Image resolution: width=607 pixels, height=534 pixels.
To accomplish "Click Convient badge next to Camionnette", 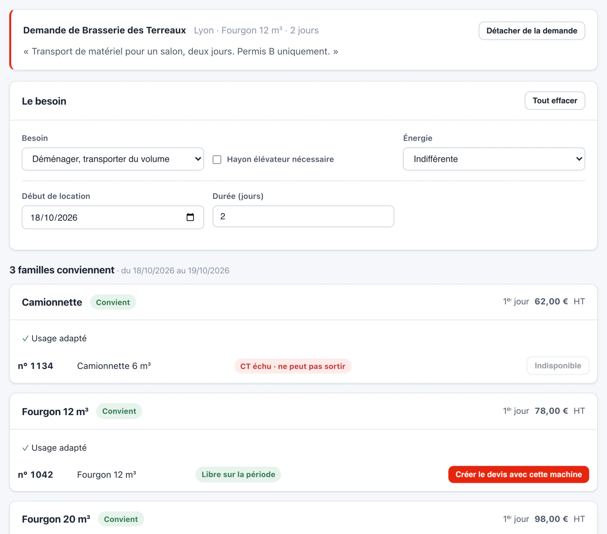I will pos(113,302).
